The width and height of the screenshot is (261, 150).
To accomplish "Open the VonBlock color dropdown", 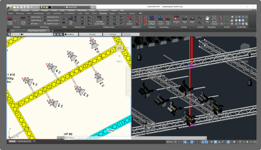I will 77,34.
